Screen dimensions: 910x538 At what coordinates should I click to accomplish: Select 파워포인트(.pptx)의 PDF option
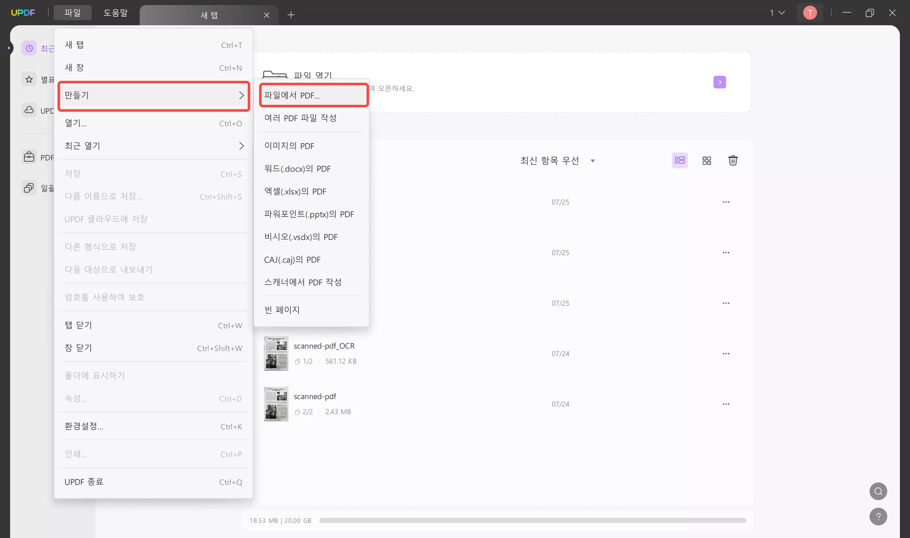(312, 214)
